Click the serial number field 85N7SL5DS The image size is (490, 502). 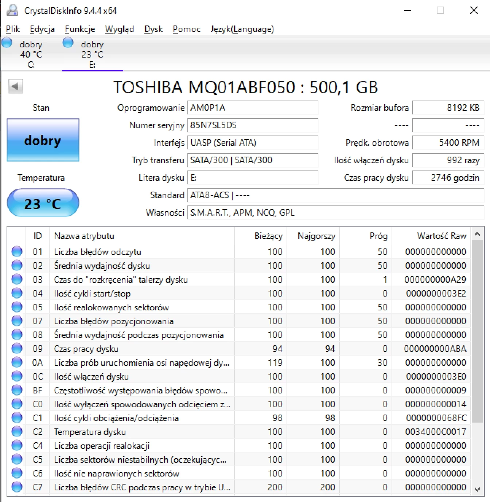[253, 125]
